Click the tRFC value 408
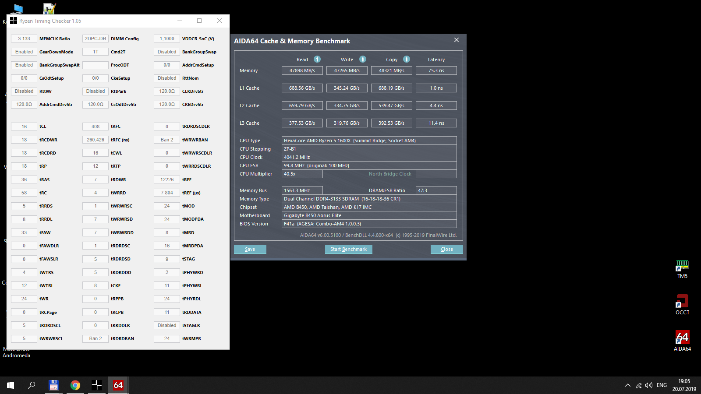701x394 pixels. [96, 127]
